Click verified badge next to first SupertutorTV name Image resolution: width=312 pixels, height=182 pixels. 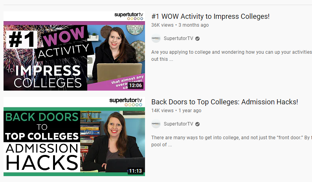pos(197,38)
